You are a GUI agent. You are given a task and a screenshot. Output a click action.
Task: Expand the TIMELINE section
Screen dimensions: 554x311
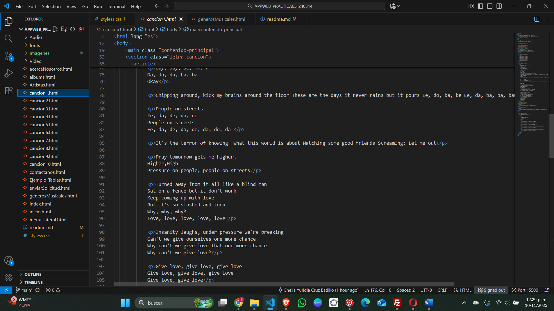click(x=33, y=282)
